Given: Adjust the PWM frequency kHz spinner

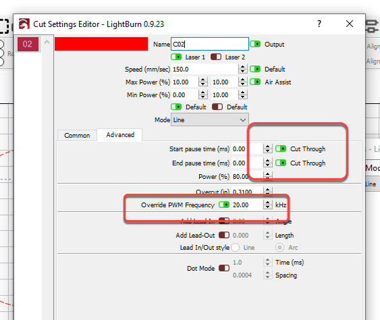Looking at the screenshot, I should point(267,205).
